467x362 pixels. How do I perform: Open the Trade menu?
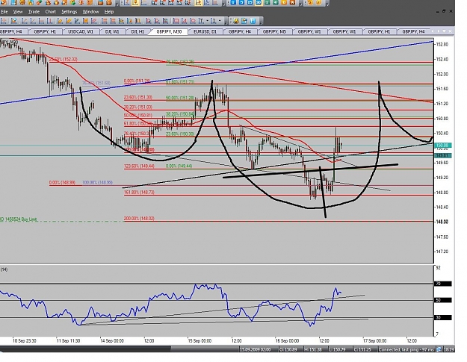coord(34,12)
